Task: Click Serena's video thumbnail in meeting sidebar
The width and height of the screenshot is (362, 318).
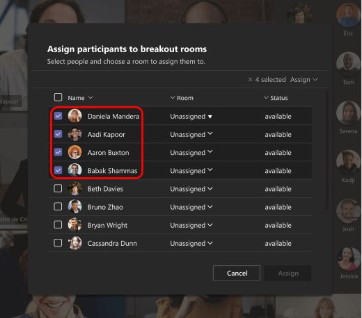Action: [348, 113]
